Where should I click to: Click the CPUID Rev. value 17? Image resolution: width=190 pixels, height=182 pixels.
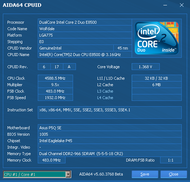pos(57,67)
